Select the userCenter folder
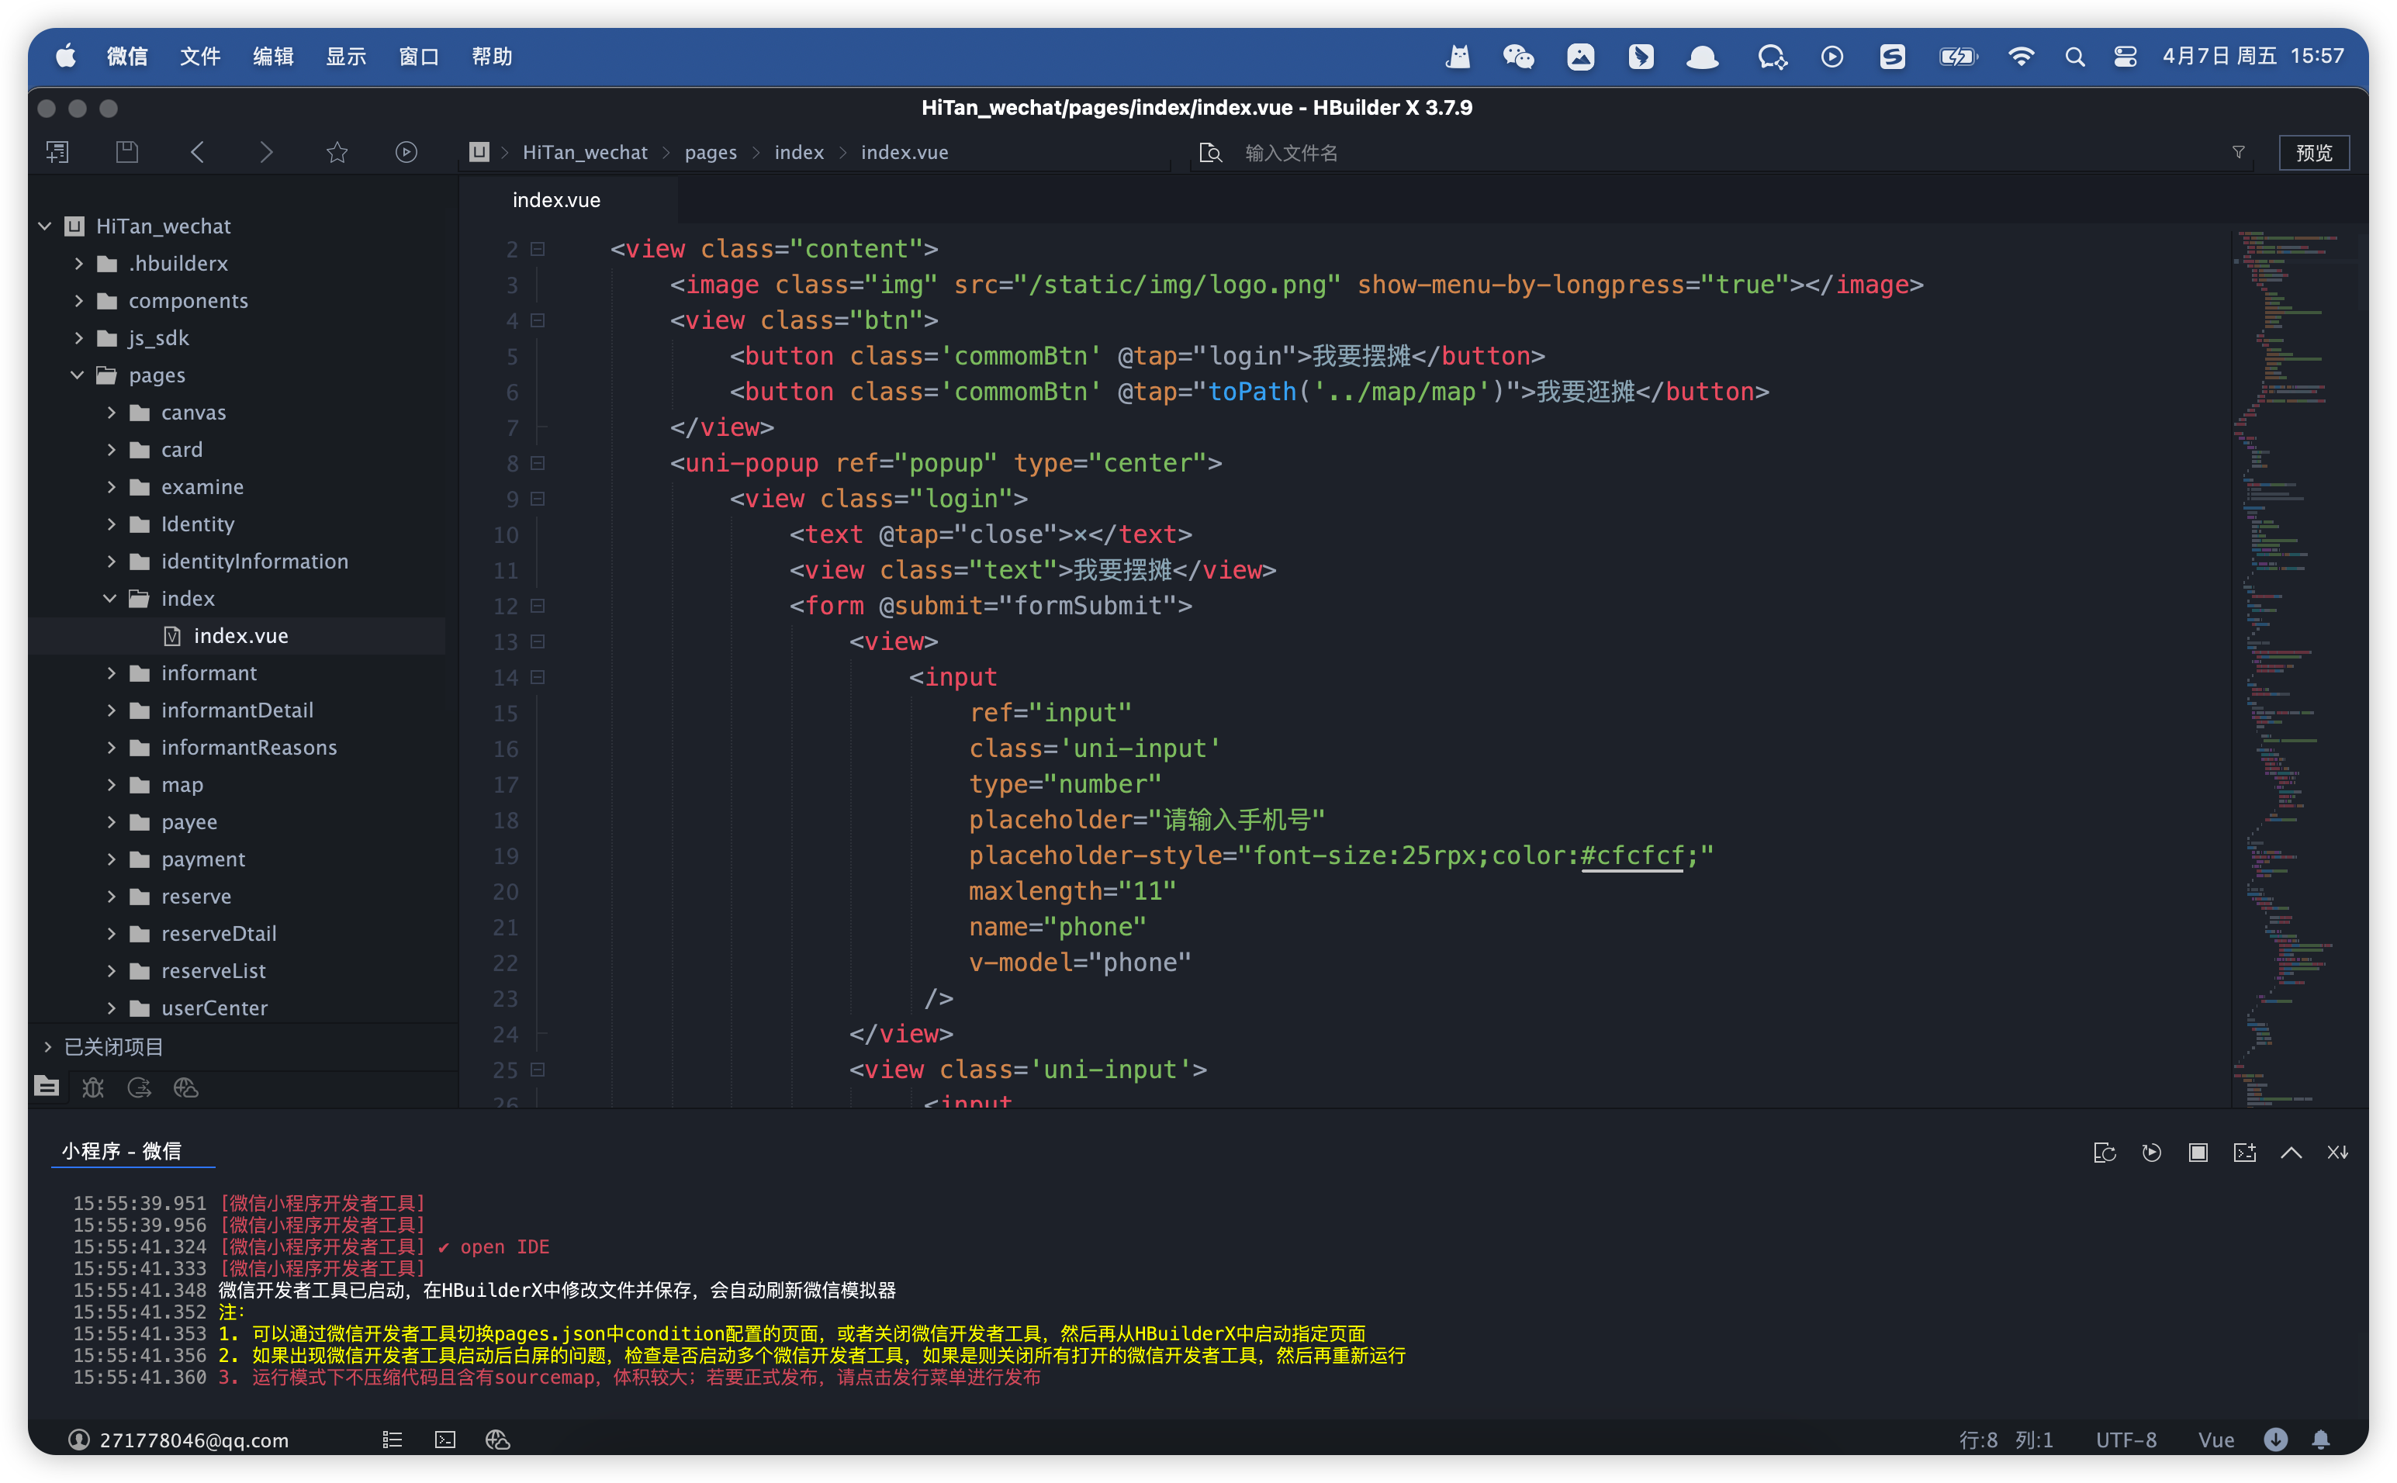 point(214,1008)
